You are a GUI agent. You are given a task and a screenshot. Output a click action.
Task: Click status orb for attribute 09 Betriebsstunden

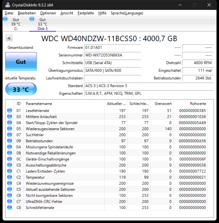(x=10, y=141)
